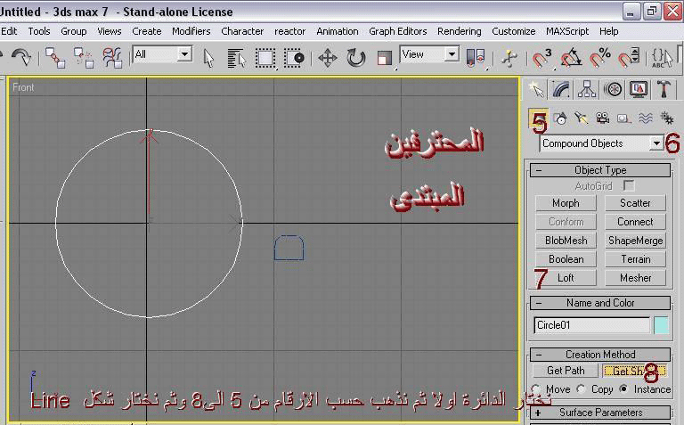Activate the Select and Scale tool

click(385, 58)
